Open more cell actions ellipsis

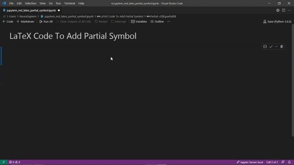(277, 46)
